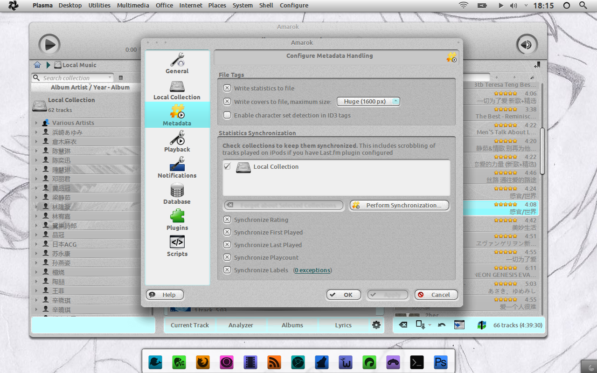The width and height of the screenshot is (597, 373).
Task: Click the view options icon beside Search collection
Action: click(121, 78)
